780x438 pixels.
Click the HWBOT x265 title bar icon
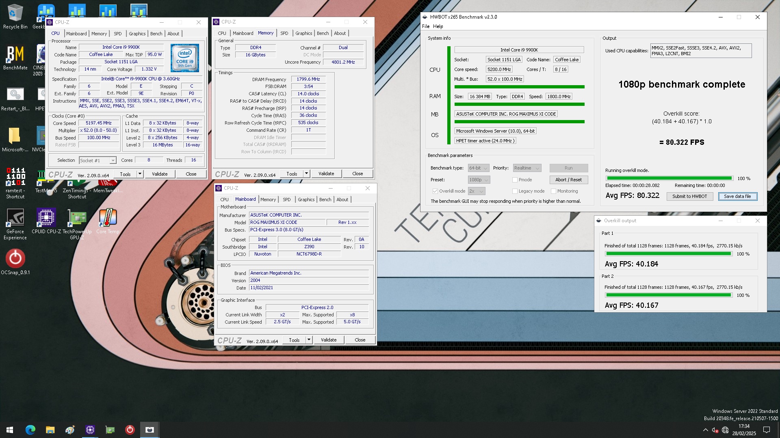[425, 17]
